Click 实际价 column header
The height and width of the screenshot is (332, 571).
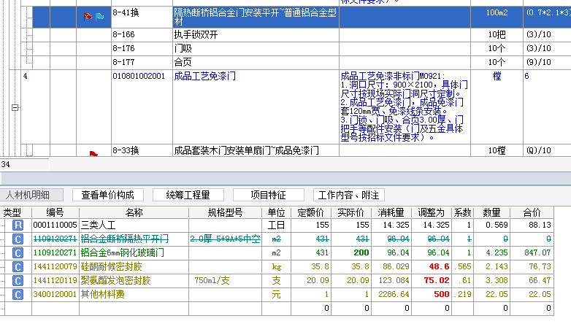tap(351, 212)
